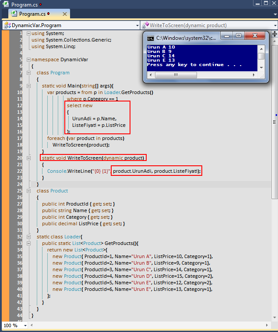This screenshot has height=332, width=278.
Task: Click the console's scroll-left arrow
Action: tap(150, 75)
